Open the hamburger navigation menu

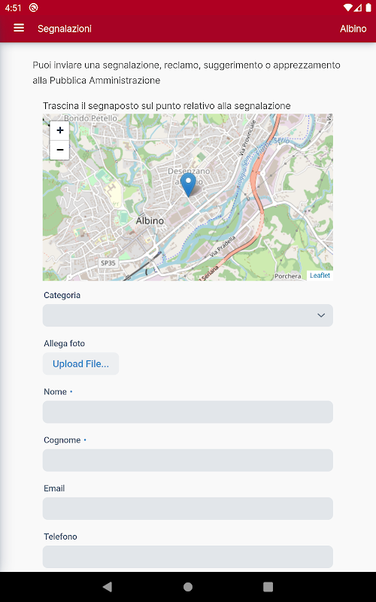(19, 28)
